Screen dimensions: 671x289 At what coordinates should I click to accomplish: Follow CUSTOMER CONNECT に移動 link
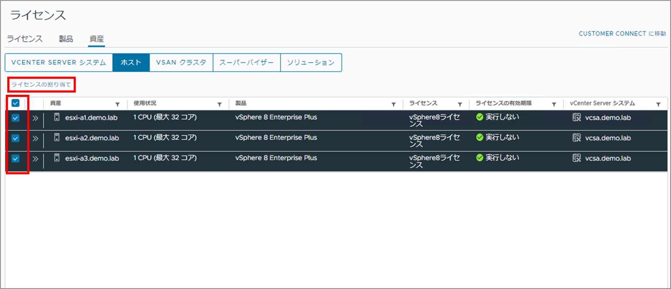[622, 34]
